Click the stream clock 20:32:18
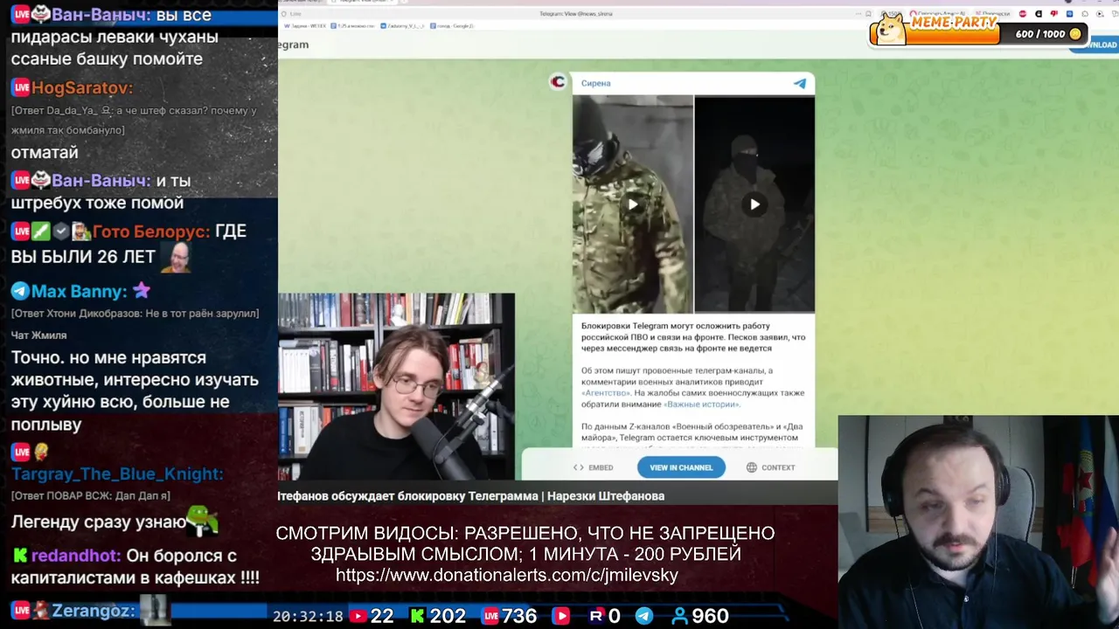The width and height of the screenshot is (1119, 629). 308,616
